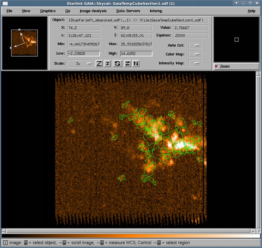Open the Auto Cut menu button
Screen dimensions: 262x248
click(x=195, y=45)
